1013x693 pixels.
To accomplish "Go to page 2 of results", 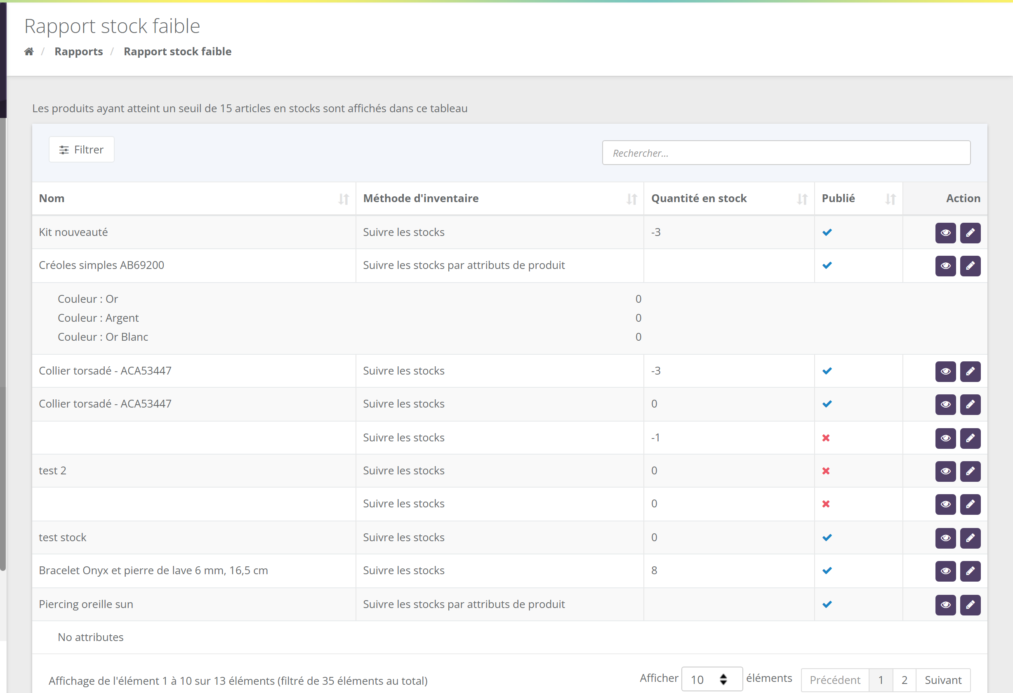I will click(x=904, y=680).
